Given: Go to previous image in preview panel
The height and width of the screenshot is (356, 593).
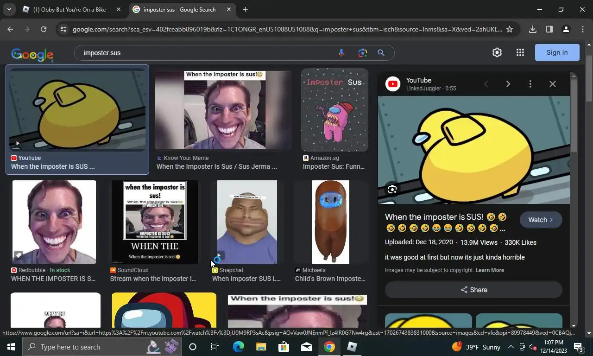Looking at the screenshot, I should (486, 84).
